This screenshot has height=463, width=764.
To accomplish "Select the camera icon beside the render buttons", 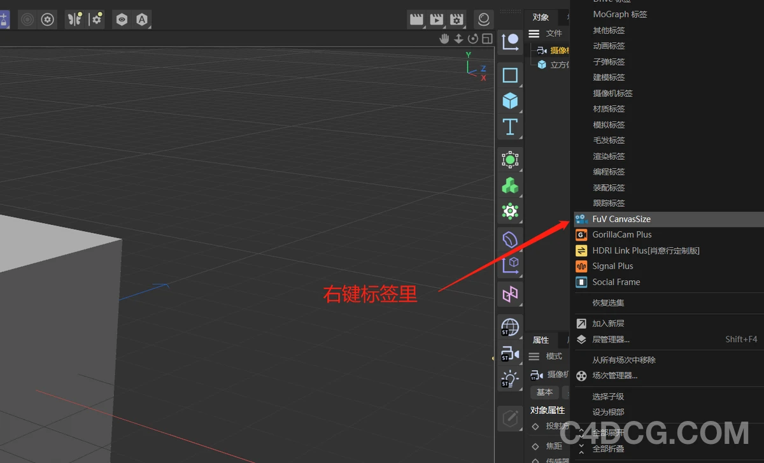I will (x=483, y=19).
